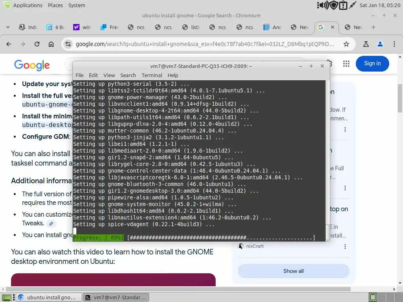Click the address bar URL field
The width and height of the screenshot is (403, 302).
point(205,44)
